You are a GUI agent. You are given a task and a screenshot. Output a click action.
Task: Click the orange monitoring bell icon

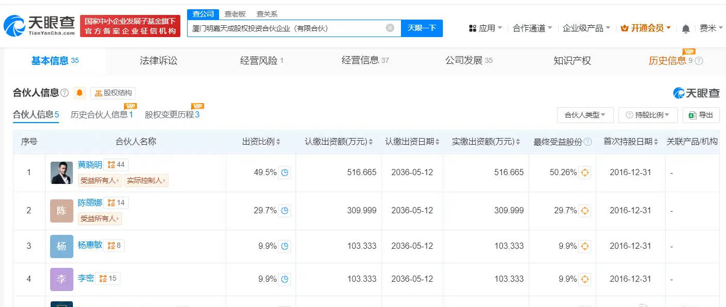coord(80,93)
